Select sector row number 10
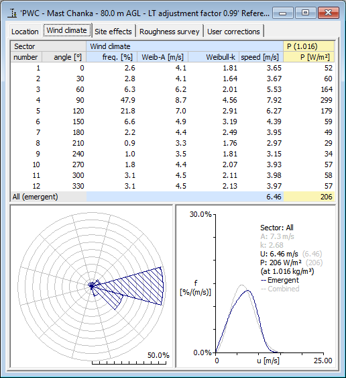Screen dimensions: 346x378 (x=36, y=164)
